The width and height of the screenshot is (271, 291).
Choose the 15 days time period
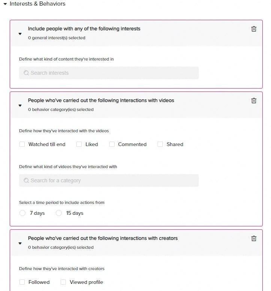(59, 213)
